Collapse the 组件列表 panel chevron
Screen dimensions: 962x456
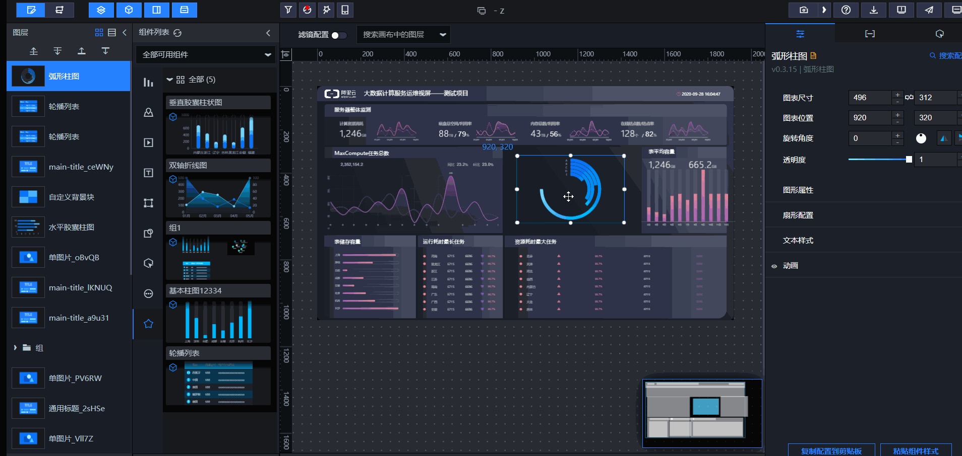[268, 33]
